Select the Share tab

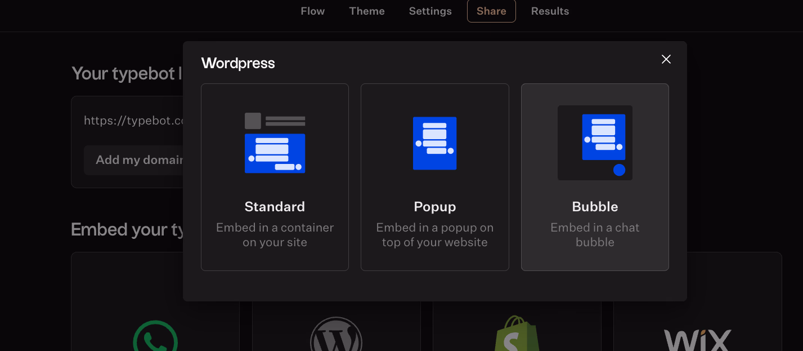(x=491, y=11)
